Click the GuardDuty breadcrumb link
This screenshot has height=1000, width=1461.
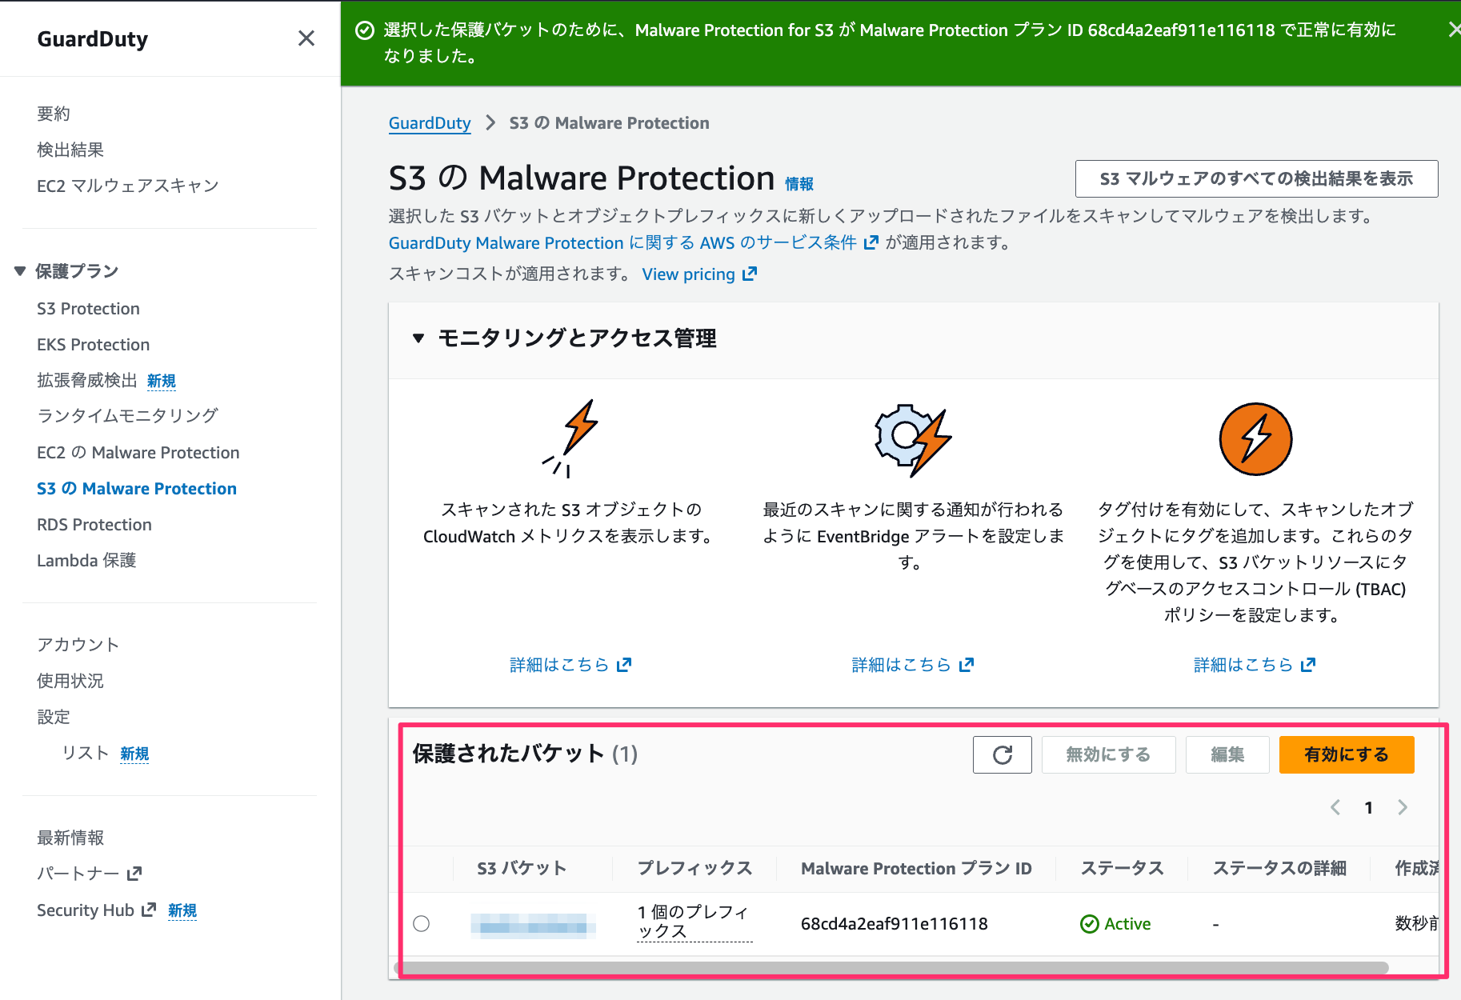coord(430,123)
